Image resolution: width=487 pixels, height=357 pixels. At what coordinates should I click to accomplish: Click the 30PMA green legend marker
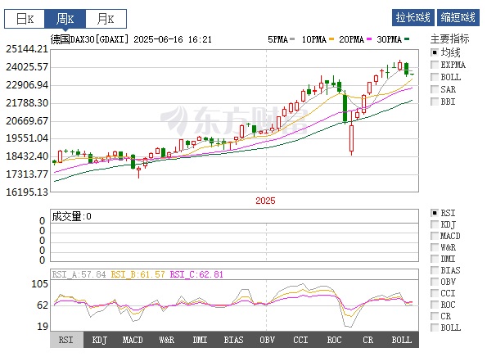tap(407, 39)
